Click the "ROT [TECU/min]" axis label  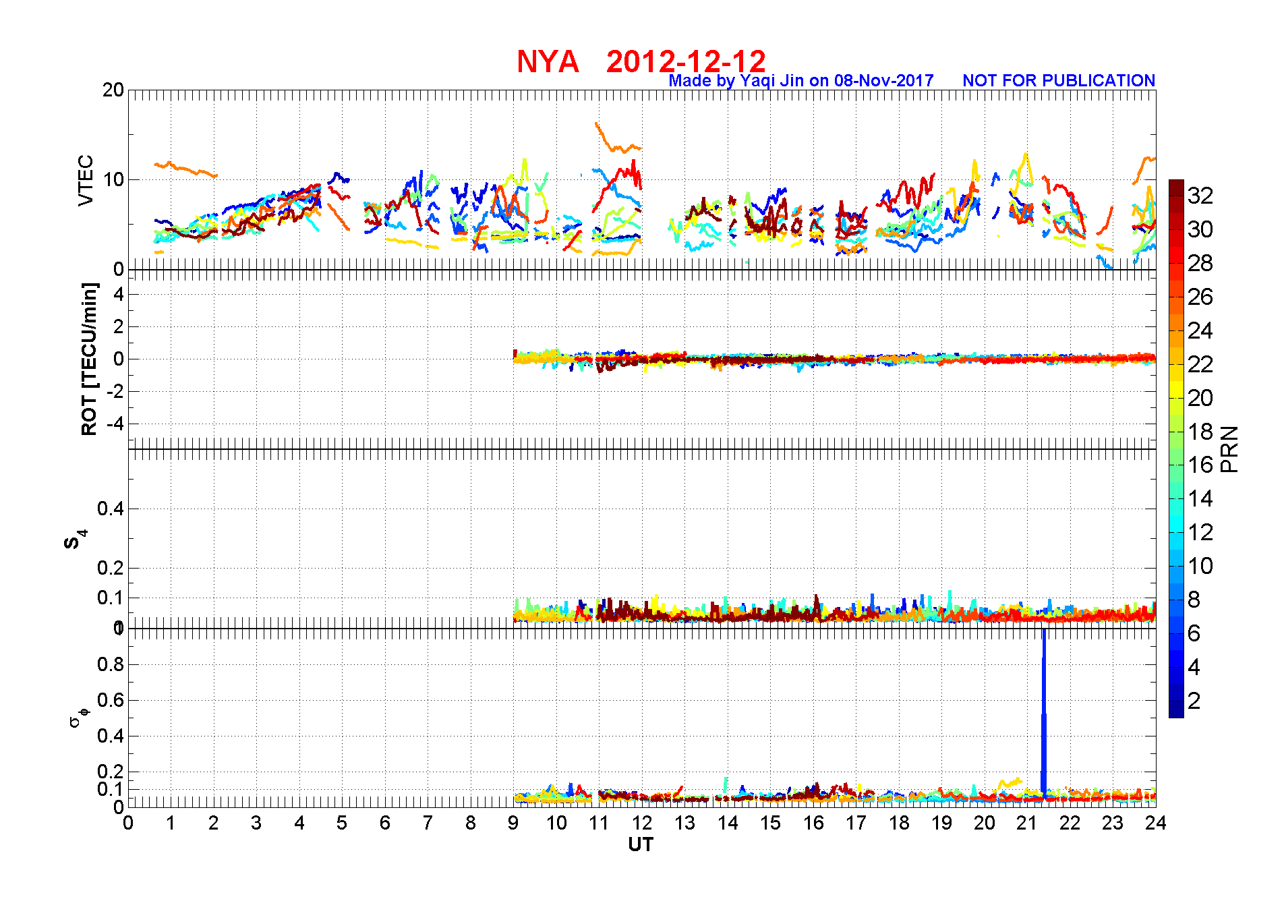(89, 359)
